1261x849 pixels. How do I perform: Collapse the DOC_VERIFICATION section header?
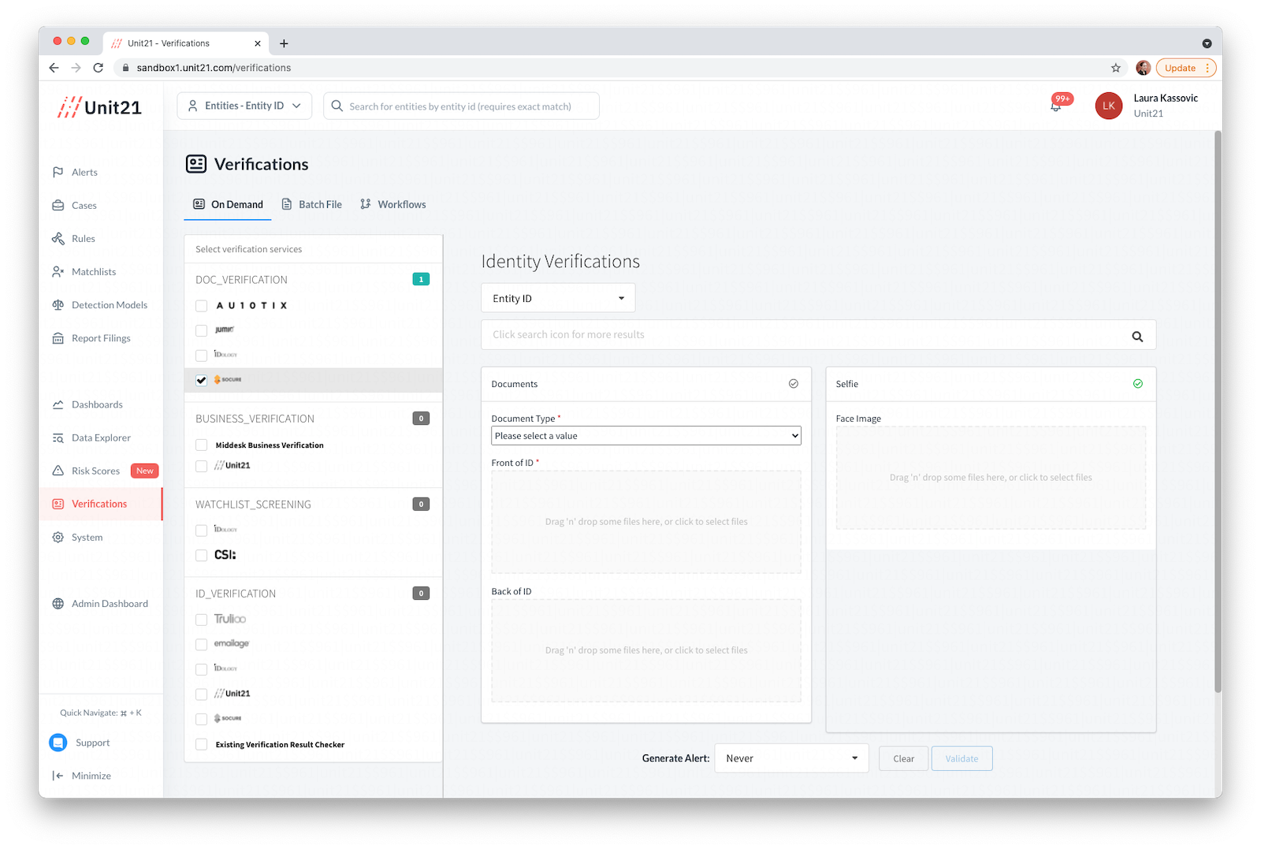313,280
